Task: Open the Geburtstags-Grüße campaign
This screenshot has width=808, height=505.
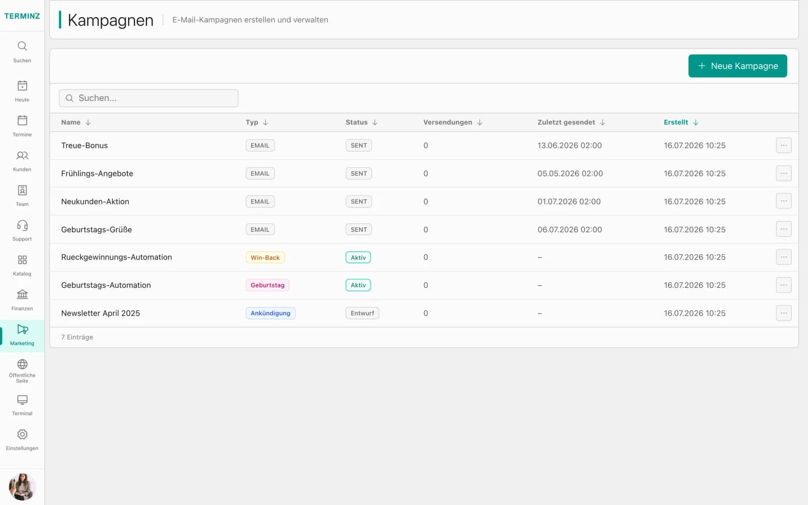Action: [96, 229]
